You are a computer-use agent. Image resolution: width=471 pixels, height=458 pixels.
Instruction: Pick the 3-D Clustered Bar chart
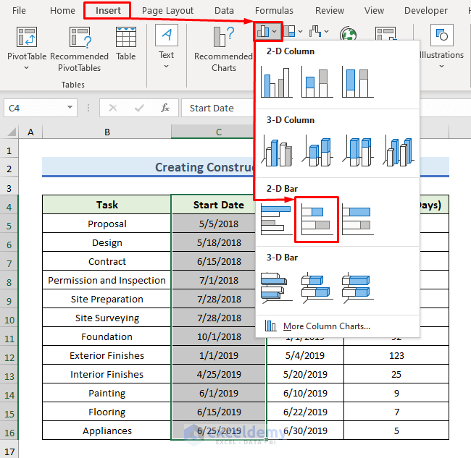point(277,285)
